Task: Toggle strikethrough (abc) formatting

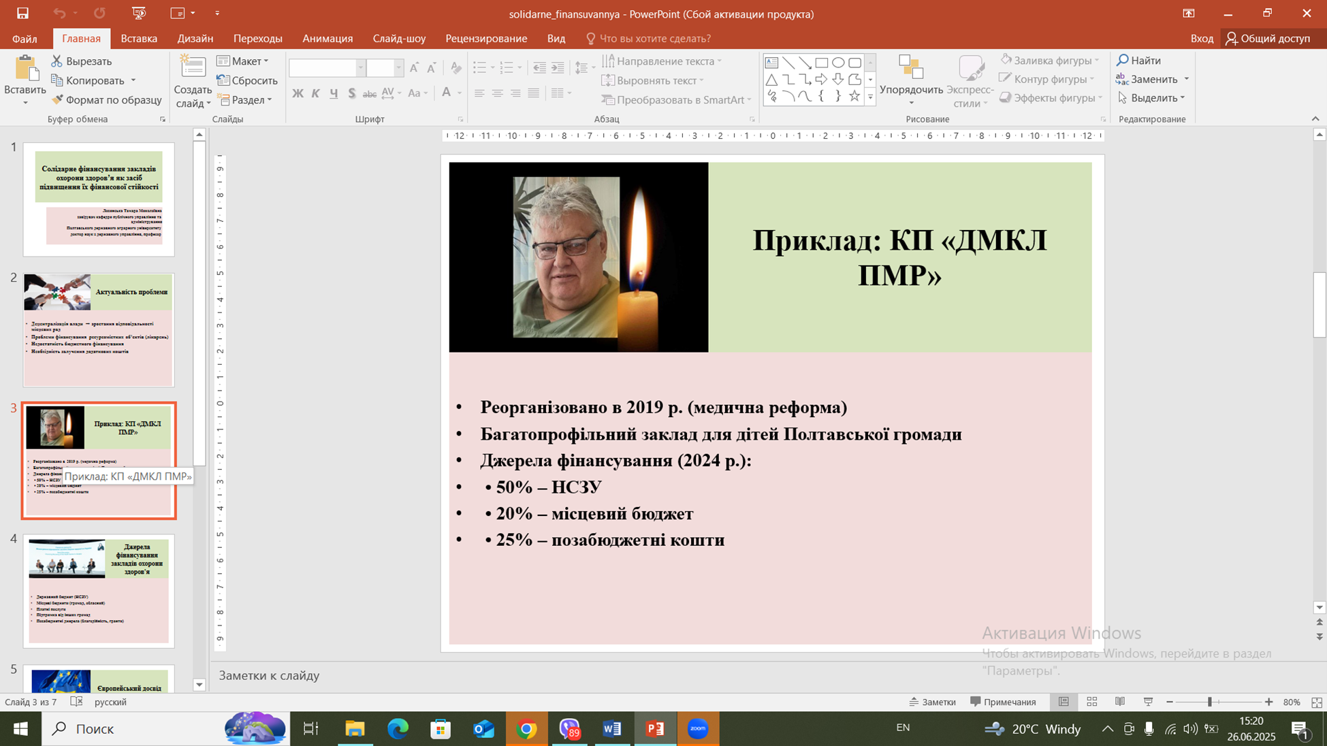Action: (x=370, y=93)
